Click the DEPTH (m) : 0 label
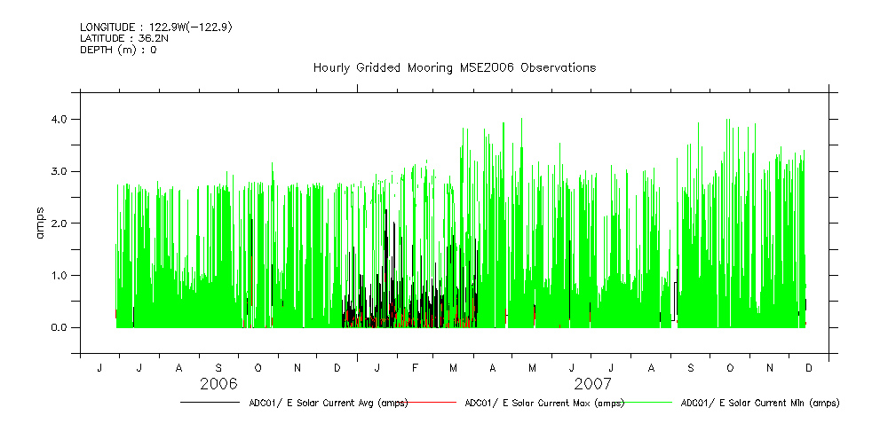Screen dimensions: 896x447 click(118, 50)
